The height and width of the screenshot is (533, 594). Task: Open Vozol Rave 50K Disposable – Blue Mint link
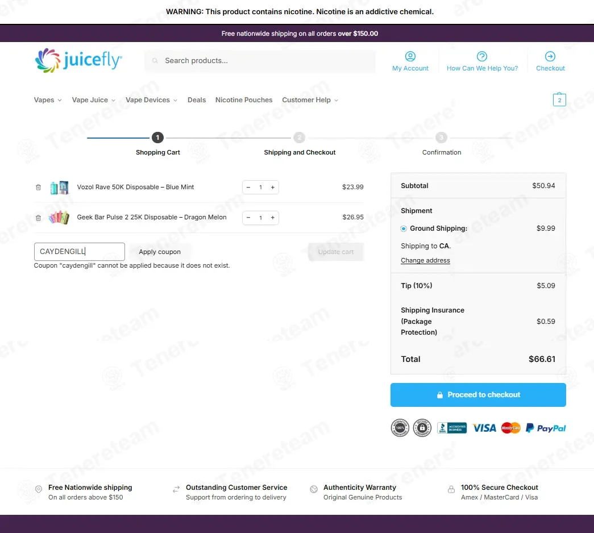(135, 187)
